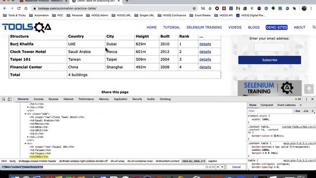Open the Chrome profile avatar
316x178 pixels.
pyautogui.click(x=304, y=8)
